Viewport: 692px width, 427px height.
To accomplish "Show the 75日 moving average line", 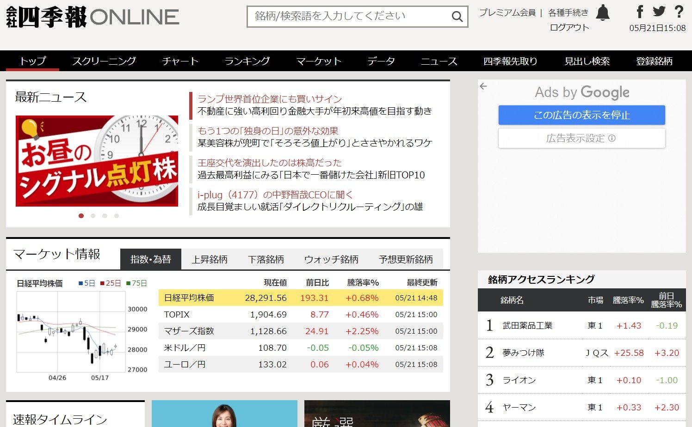I will [x=137, y=283].
